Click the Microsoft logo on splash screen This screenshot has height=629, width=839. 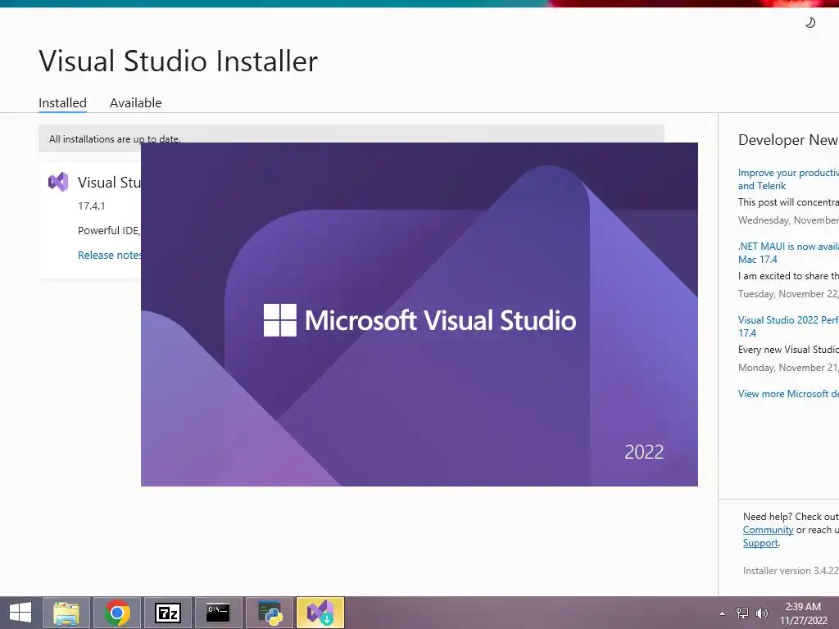[x=280, y=320]
